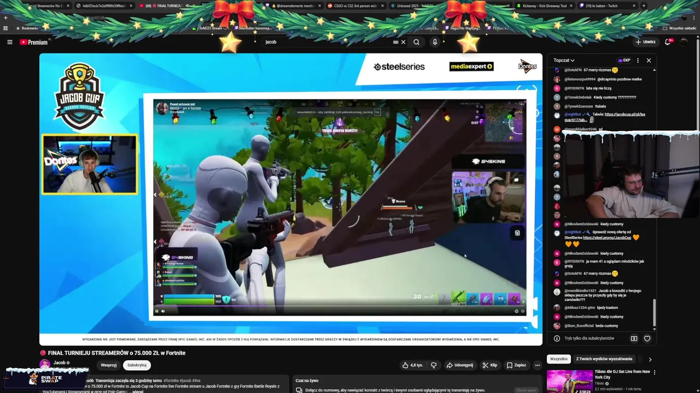Go to YouTube Premium home logo

34,42
